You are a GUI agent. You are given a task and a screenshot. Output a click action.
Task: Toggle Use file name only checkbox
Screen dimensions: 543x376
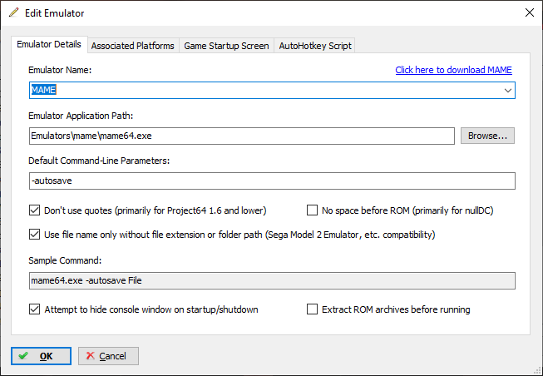(x=34, y=235)
